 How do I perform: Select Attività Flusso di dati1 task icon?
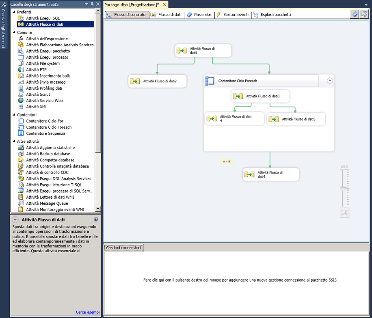point(182,50)
